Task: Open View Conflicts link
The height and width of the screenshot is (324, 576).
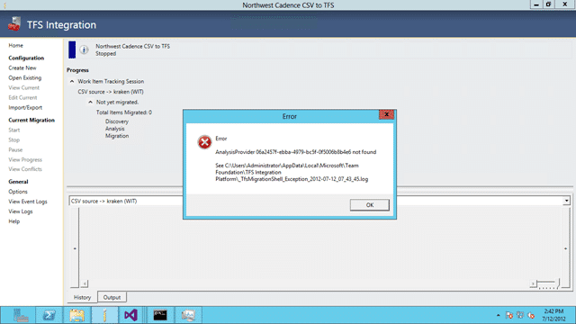Action: [x=25, y=169]
